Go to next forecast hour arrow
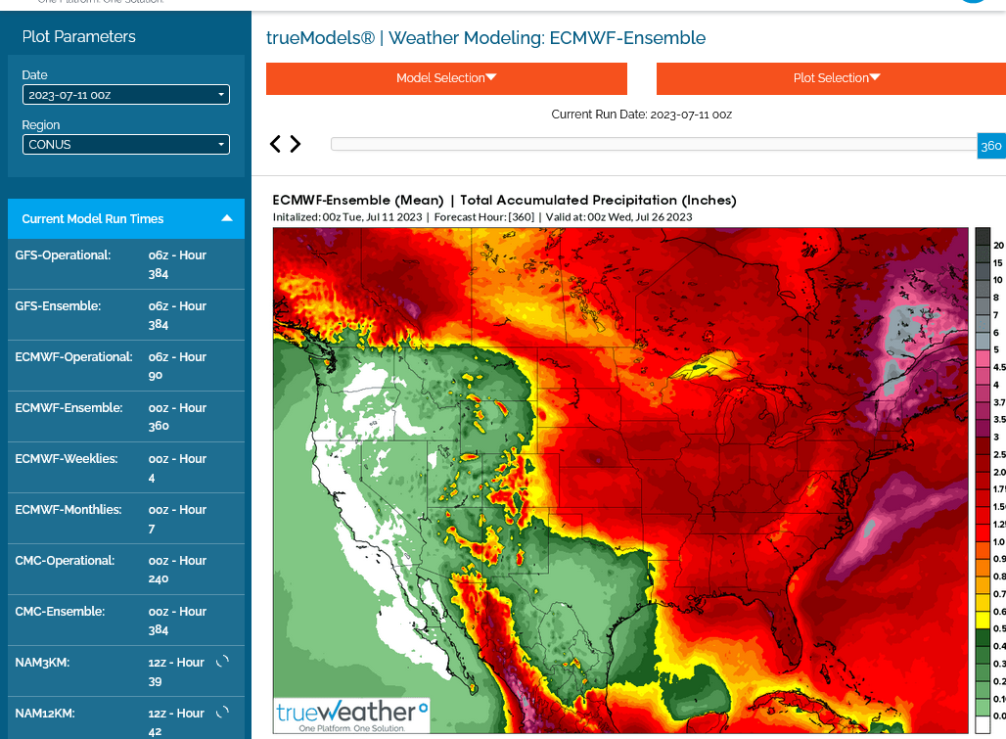The height and width of the screenshot is (739, 1006). click(x=296, y=144)
